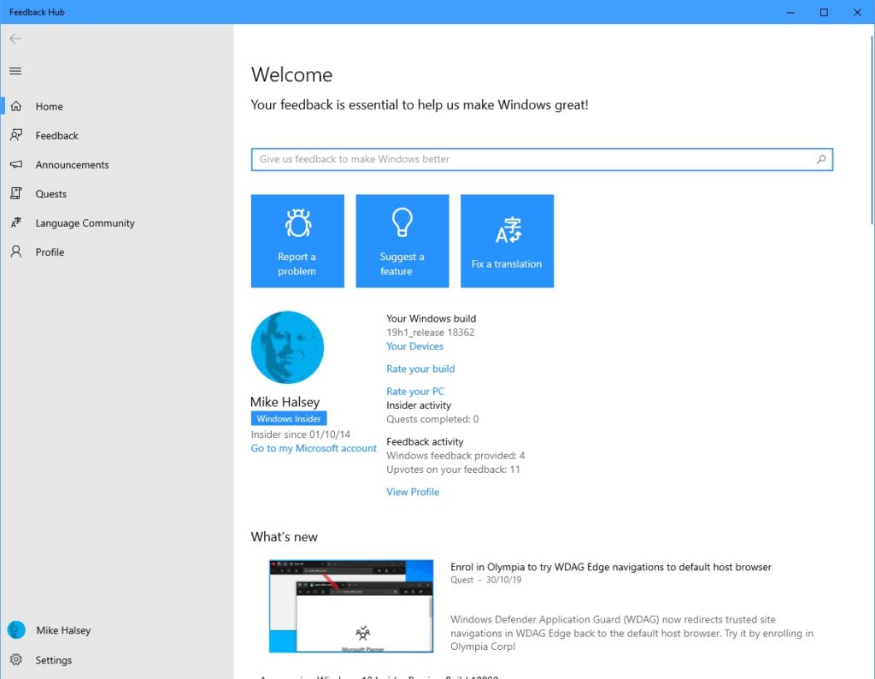Image resolution: width=875 pixels, height=679 pixels.
Task: Click the Feedback person-speech icon
Action: click(x=16, y=135)
